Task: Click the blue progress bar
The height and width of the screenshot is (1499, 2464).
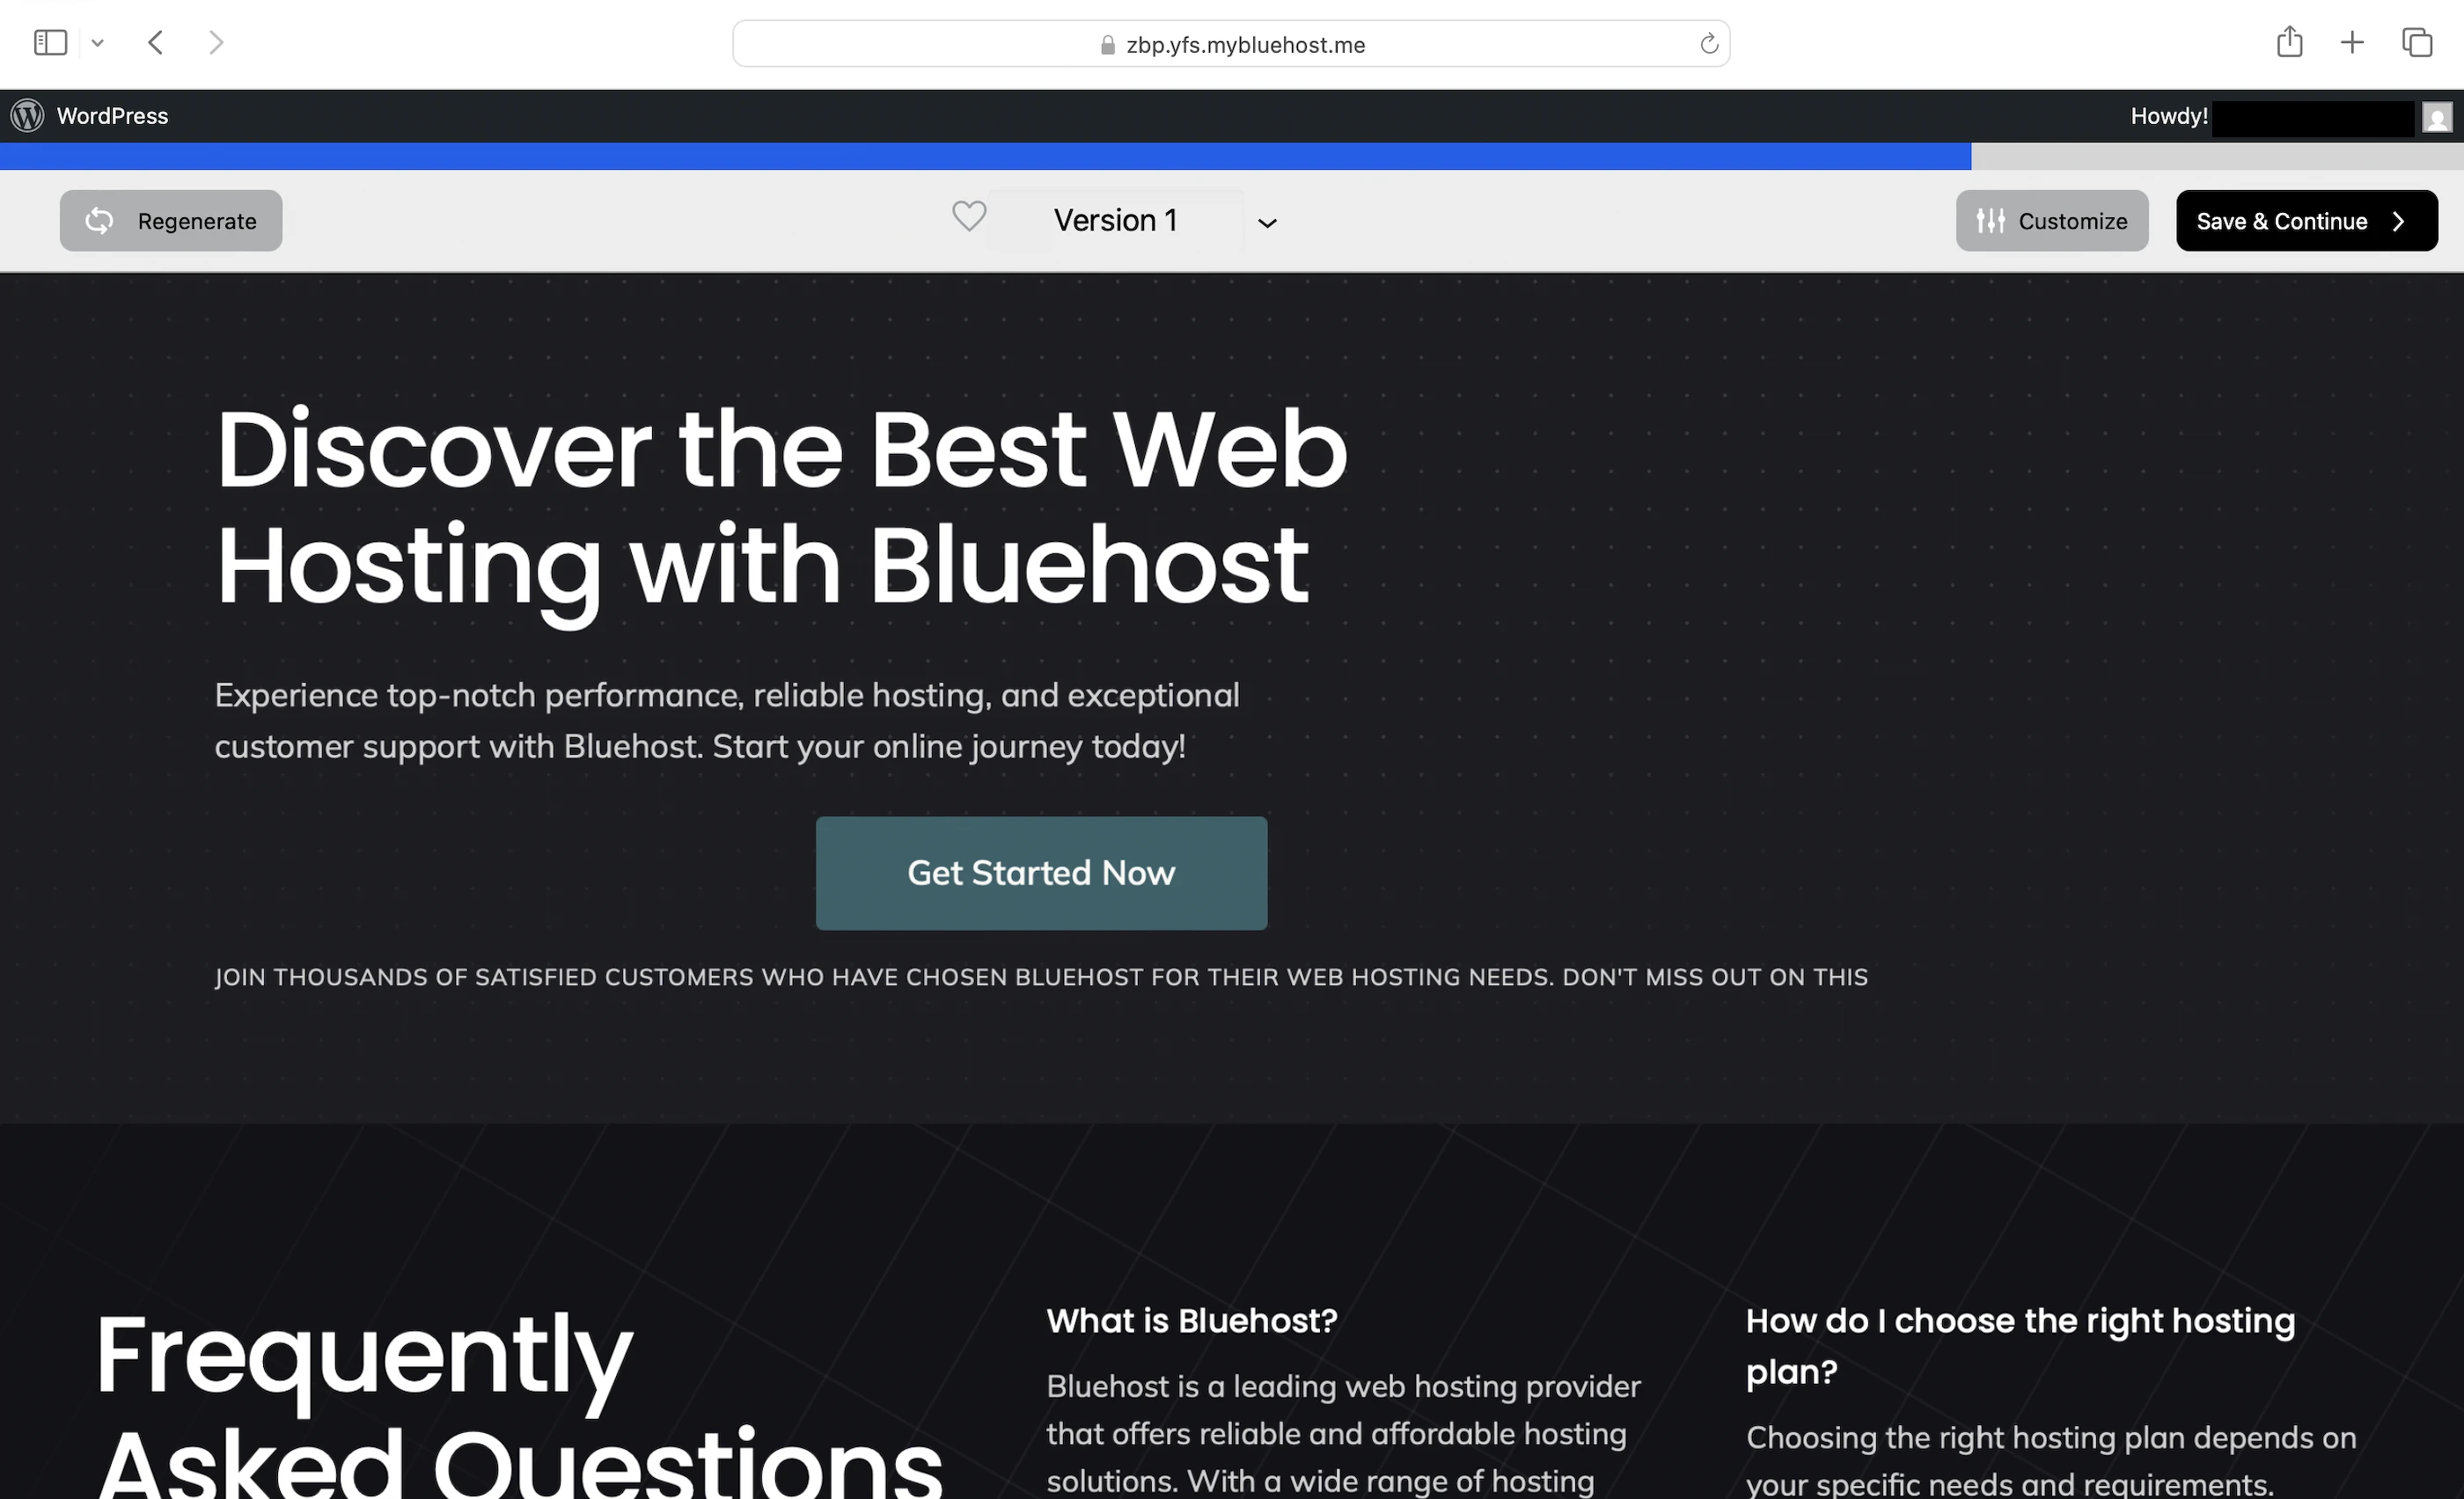Action: coord(985,156)
